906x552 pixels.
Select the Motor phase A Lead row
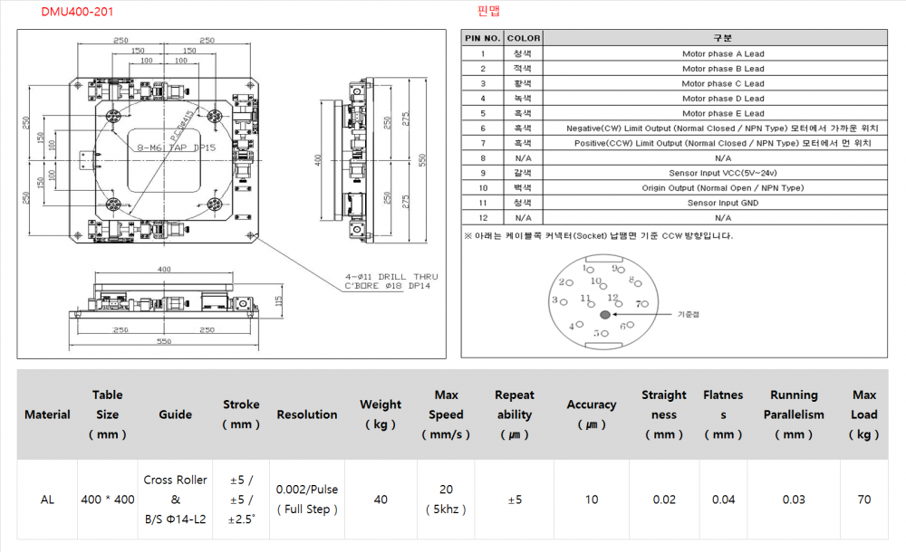722,53
